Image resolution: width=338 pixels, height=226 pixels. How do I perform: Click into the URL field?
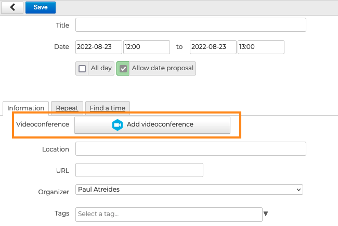pos(139,170)
